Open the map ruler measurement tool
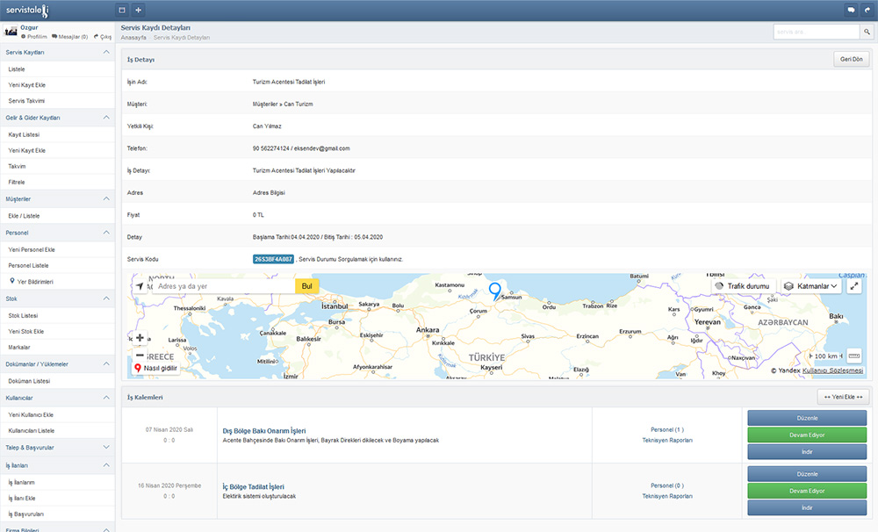Viewport: 878px width, 532px height. point(853,356)
